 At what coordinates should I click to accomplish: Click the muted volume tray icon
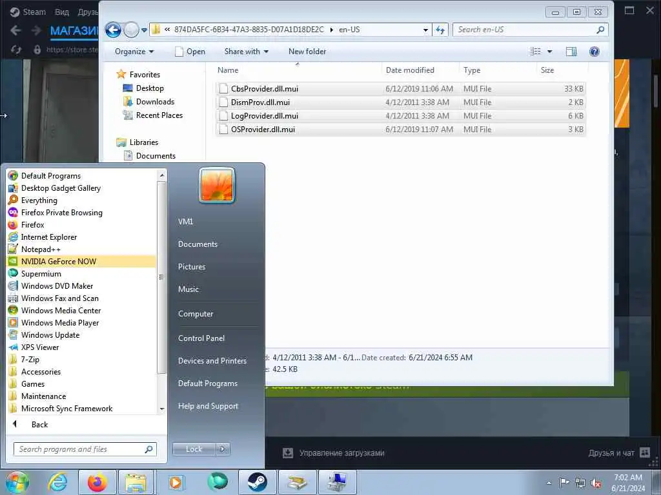596,483
